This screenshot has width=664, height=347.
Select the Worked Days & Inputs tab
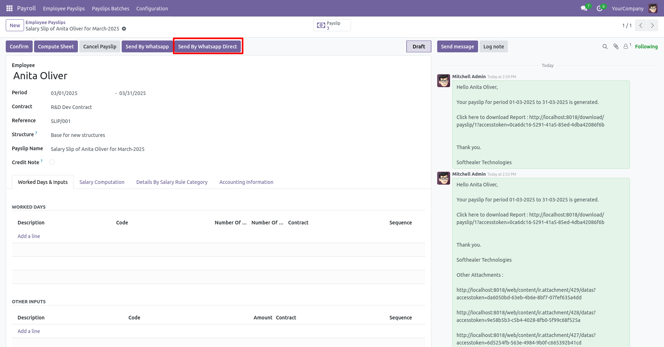click(x=43, y=182)
